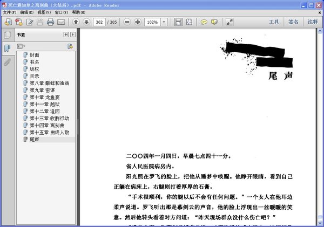
Task: Open the 编辑 menu
Action: click(x=27, y=12)
